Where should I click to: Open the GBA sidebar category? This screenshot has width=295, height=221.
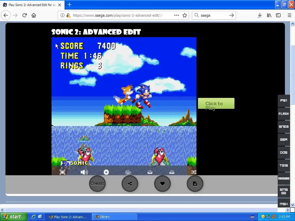point(284,140)
